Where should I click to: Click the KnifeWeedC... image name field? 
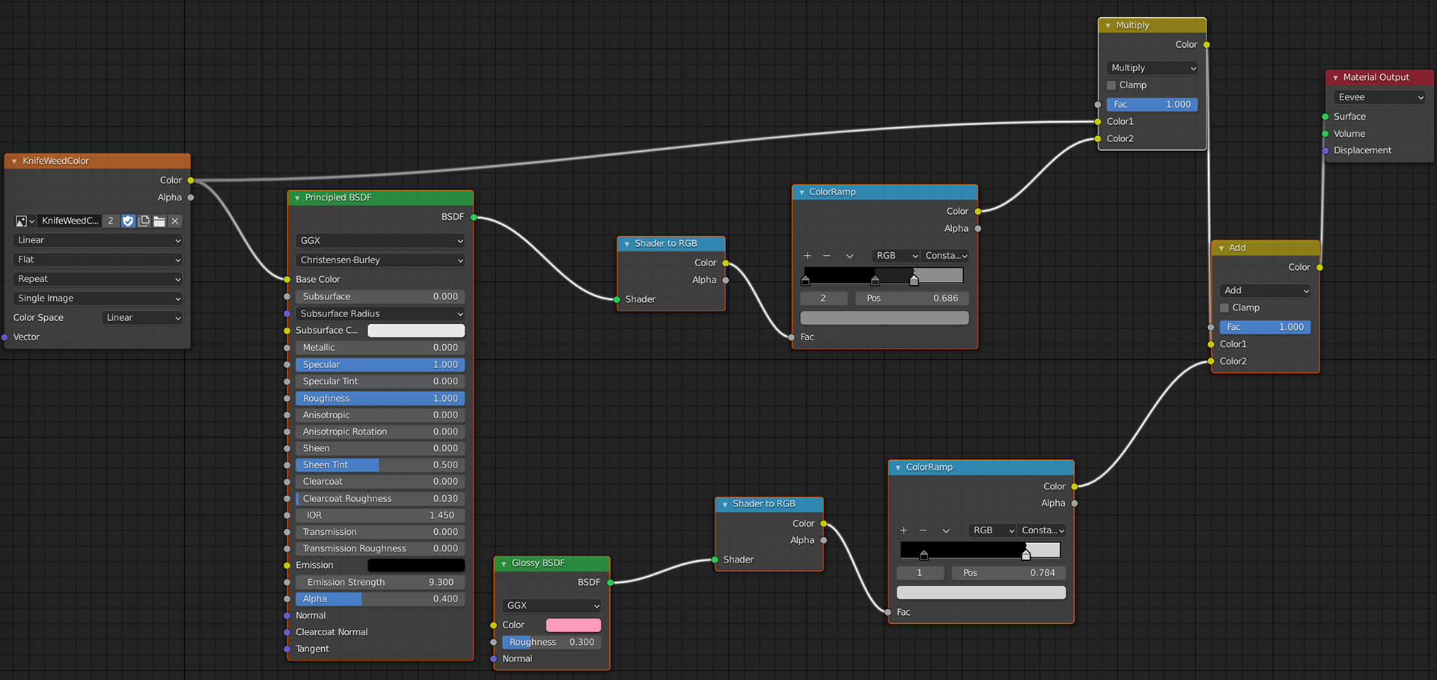69,221
